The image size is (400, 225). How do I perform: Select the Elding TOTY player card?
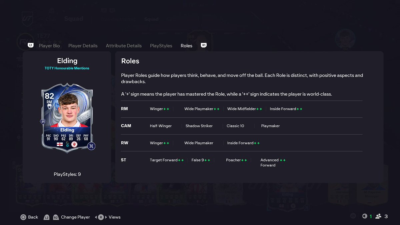67,118
